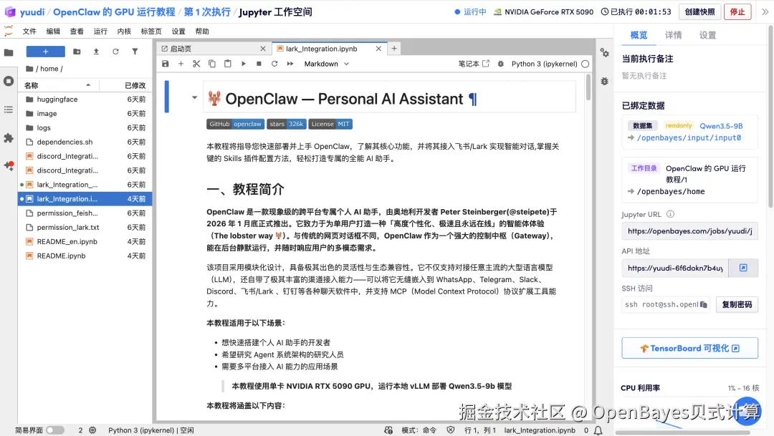Open the running kernels sidebar icon
Viewport: 774px width, 436px height.
click(x=9, y=81)
